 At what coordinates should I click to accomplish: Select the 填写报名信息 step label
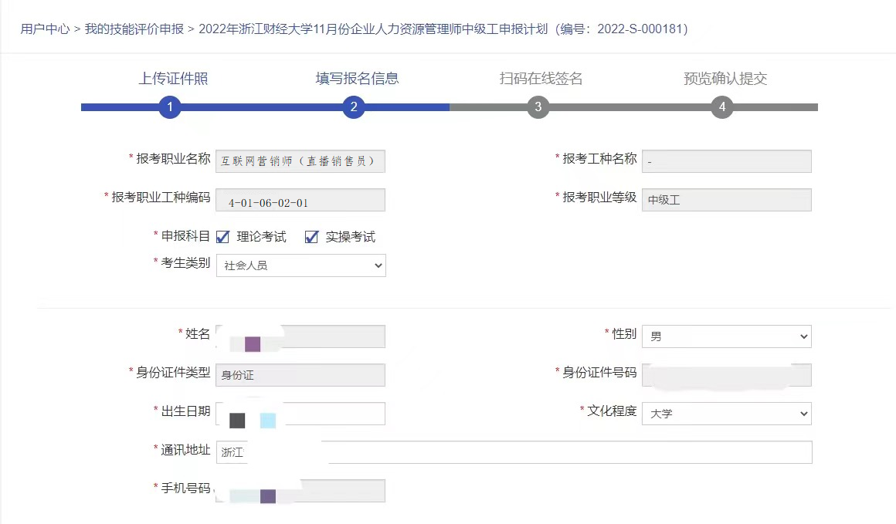coord(357,79)
